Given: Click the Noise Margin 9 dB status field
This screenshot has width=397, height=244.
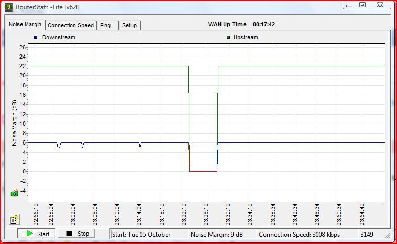Looking at the screenshot, I should click(222, 234).
